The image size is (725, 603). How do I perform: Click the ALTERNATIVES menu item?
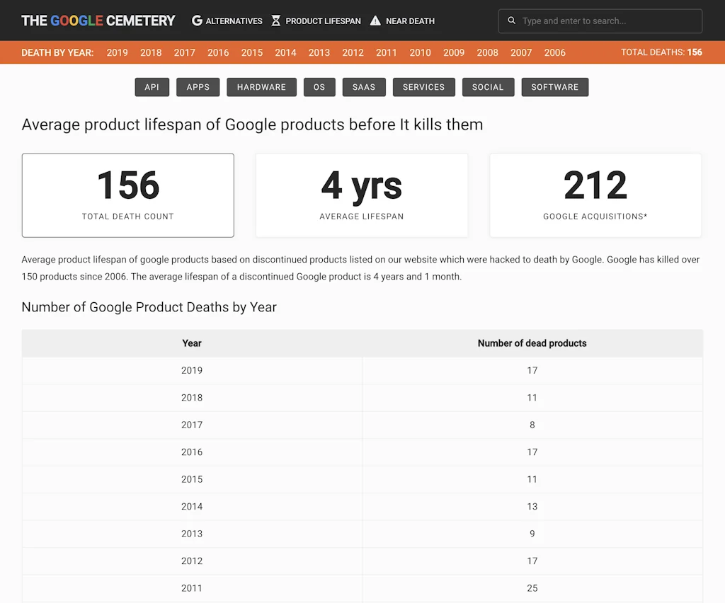coord(234,21)
